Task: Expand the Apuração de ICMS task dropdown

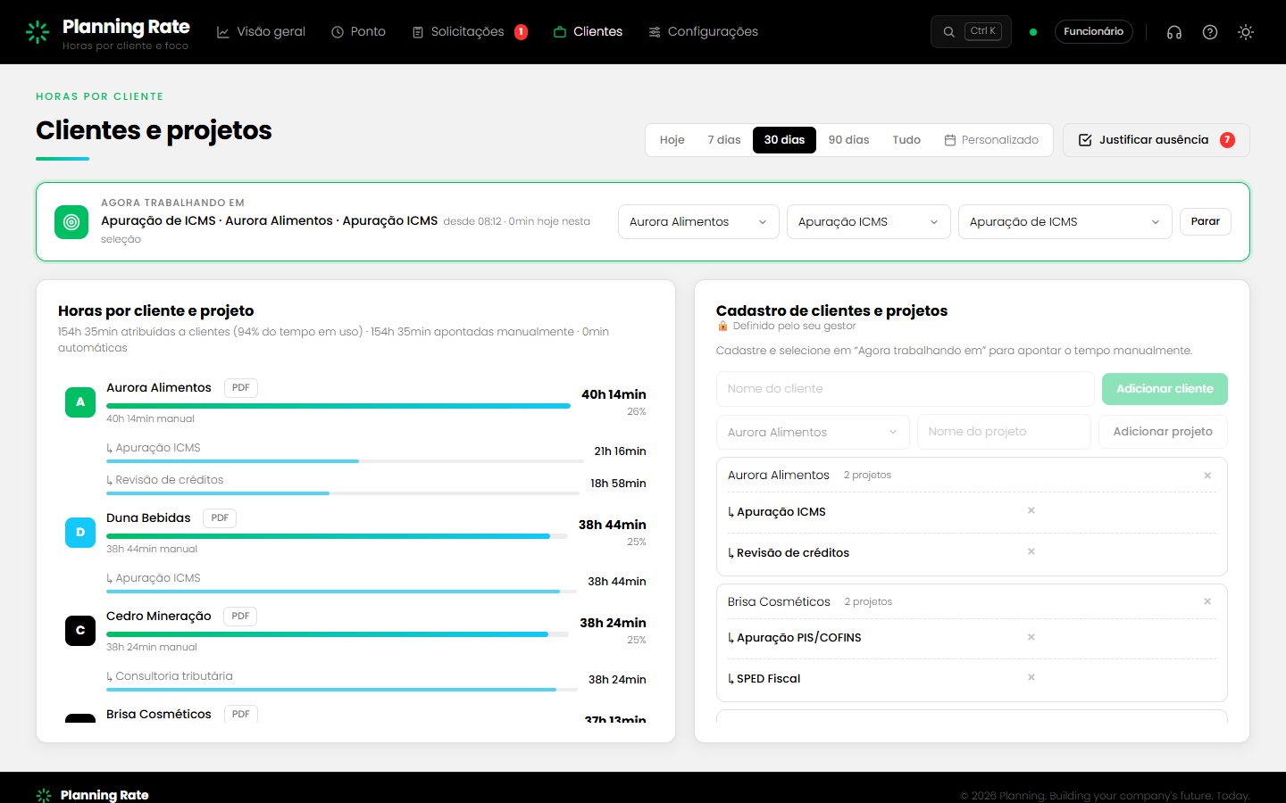Action: click(x=1065, y=222)
